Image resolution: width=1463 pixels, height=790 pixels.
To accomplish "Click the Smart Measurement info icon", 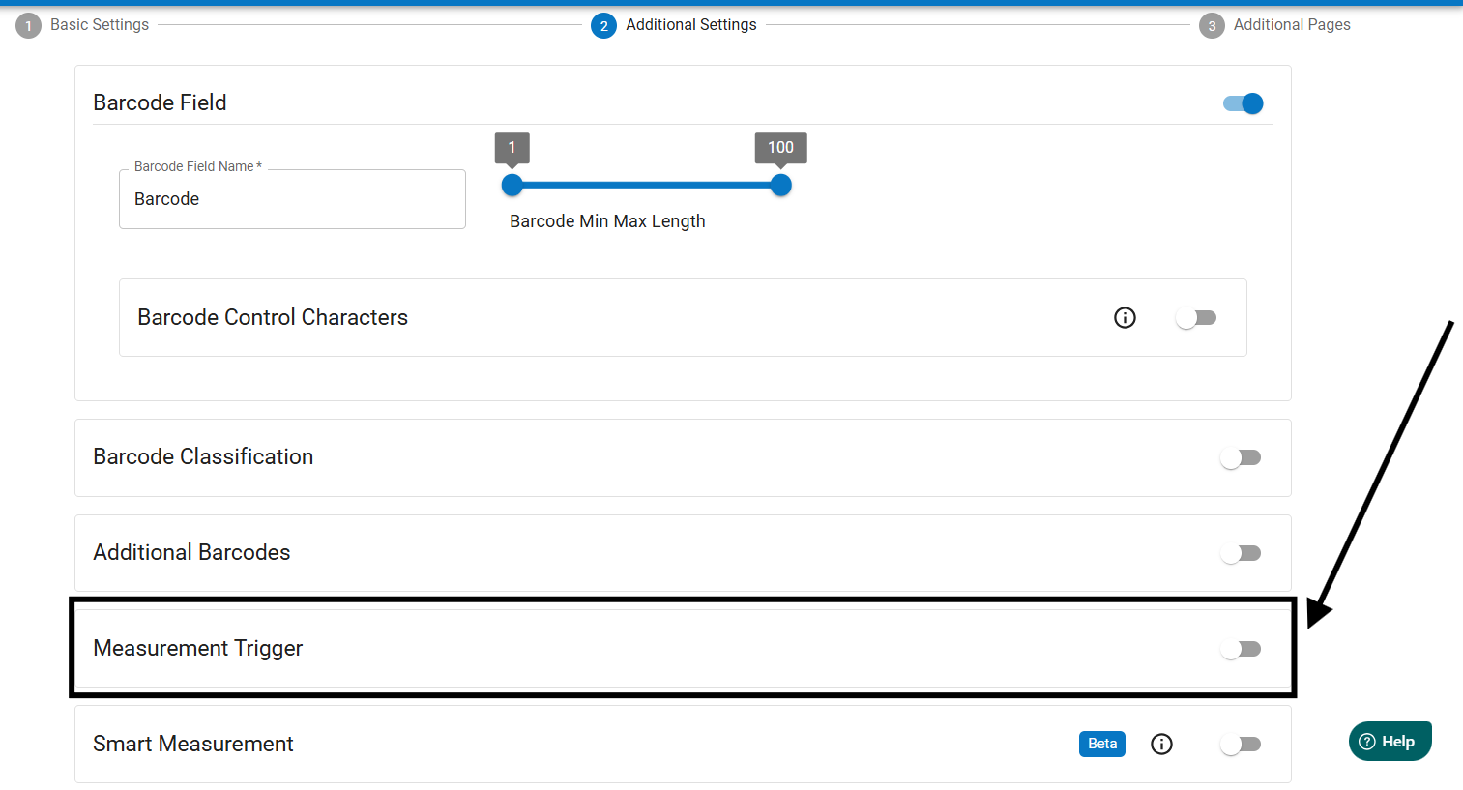I will coord(1161,744).
